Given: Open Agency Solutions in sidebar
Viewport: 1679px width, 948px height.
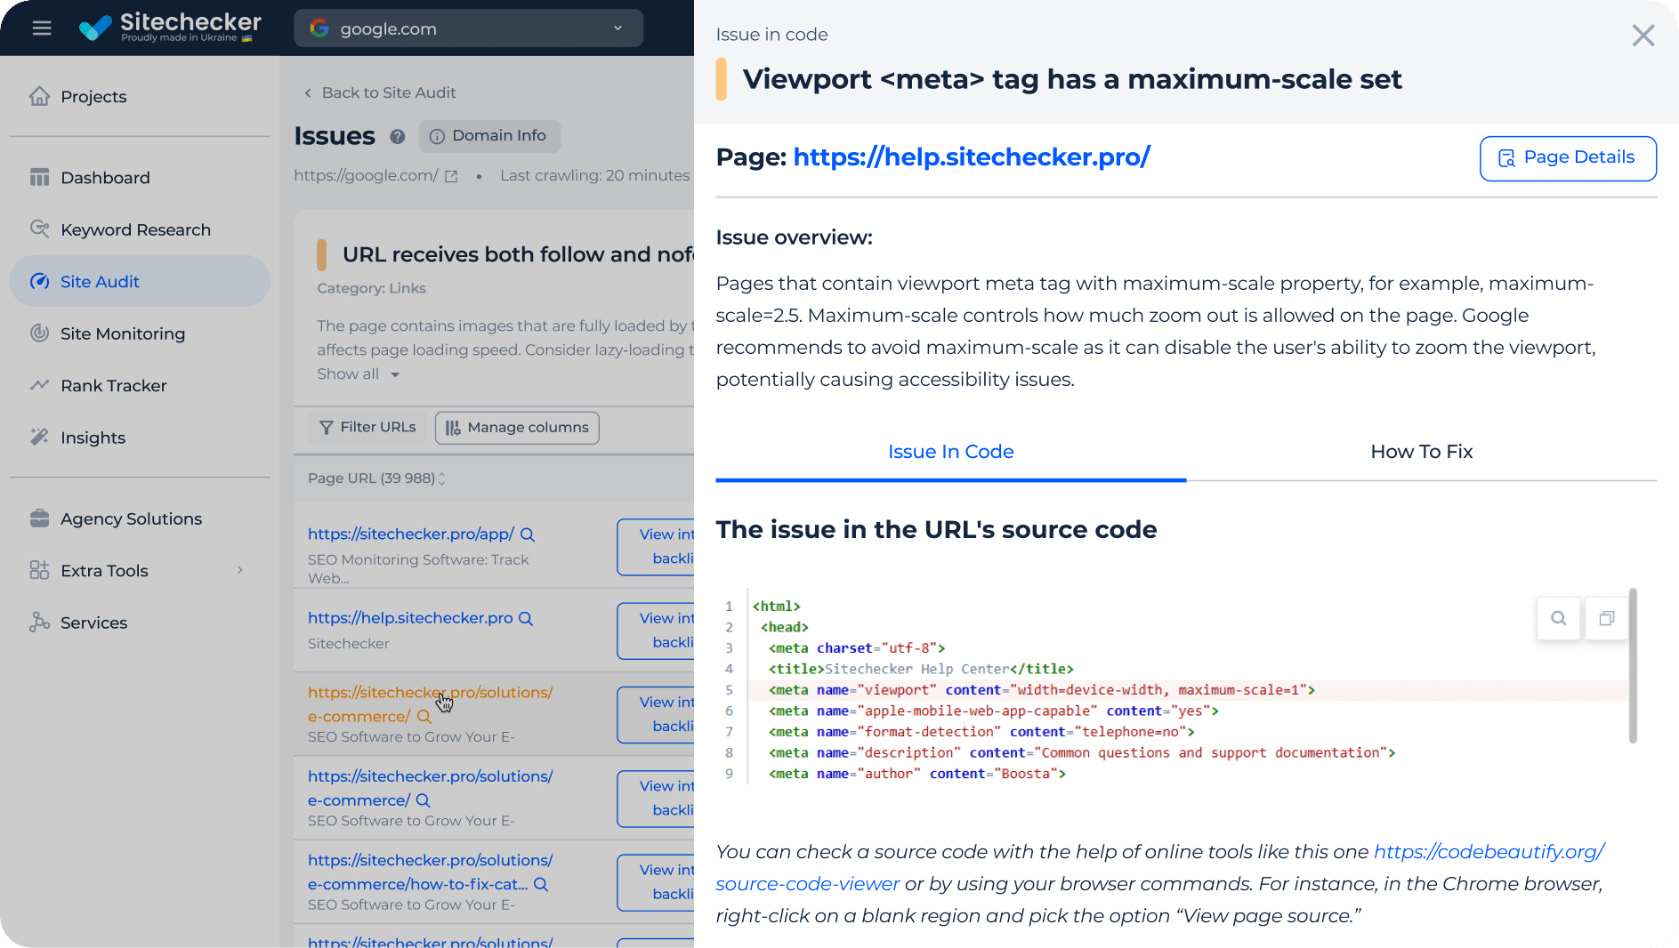Looking at the screenshot, I should [x=131, y=518].
